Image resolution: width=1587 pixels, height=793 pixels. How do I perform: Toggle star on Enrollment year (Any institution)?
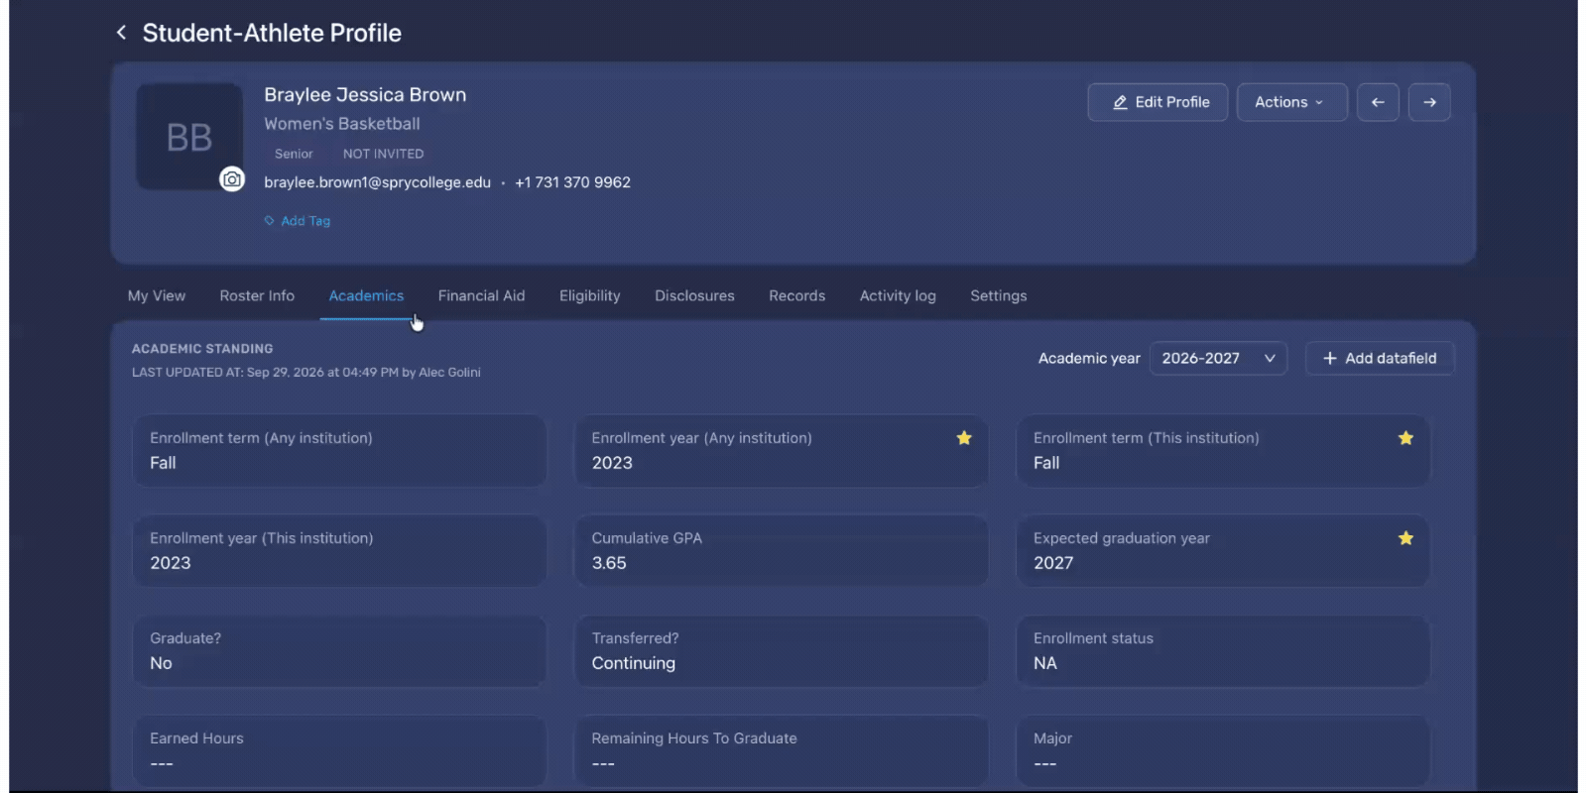tap(964, 438)
